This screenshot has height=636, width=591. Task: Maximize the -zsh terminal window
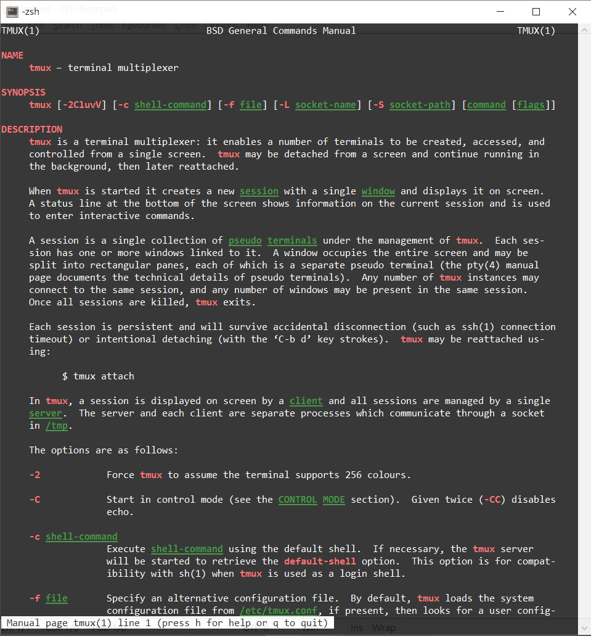click(x=536, y=11)
